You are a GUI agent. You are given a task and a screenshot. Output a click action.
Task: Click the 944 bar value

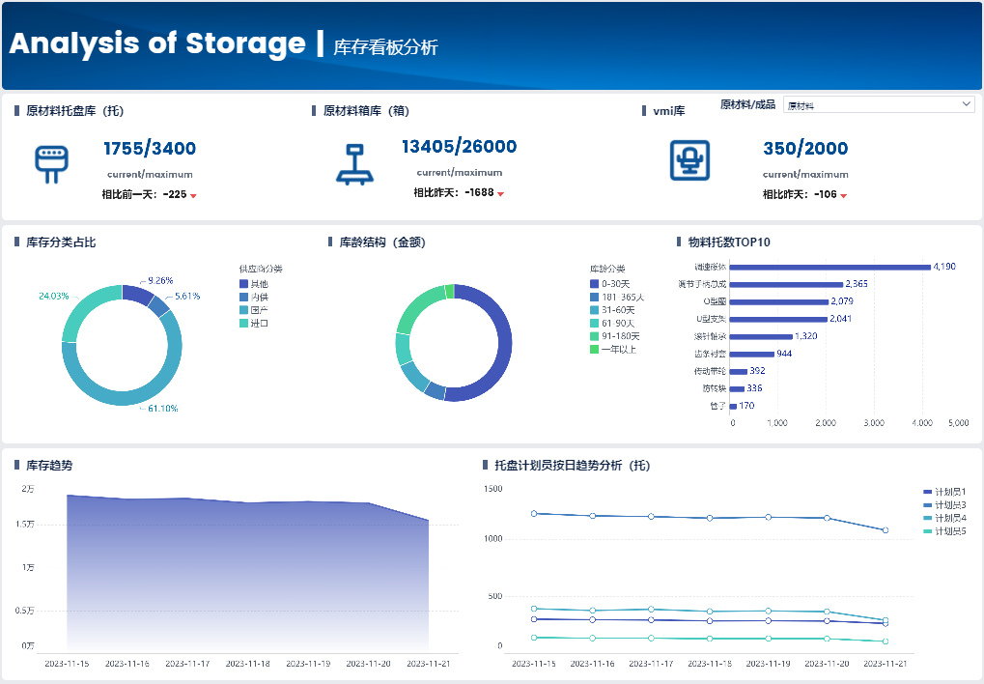click(784, 354)
